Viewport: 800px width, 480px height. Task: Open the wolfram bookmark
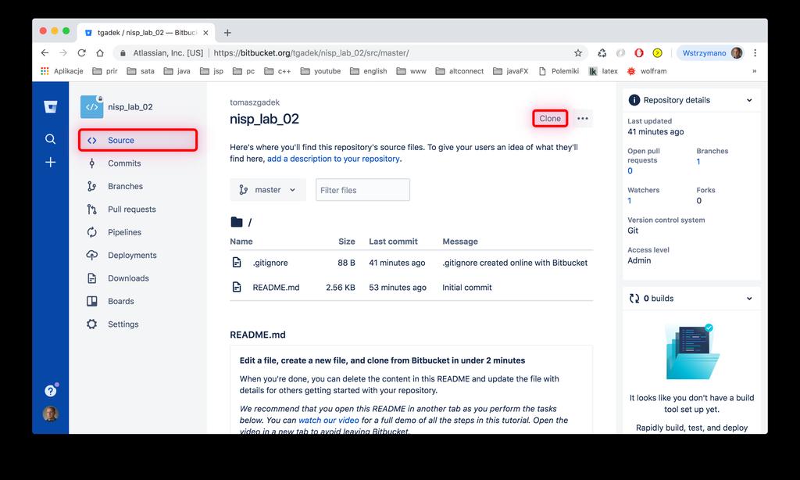(647, 71)
